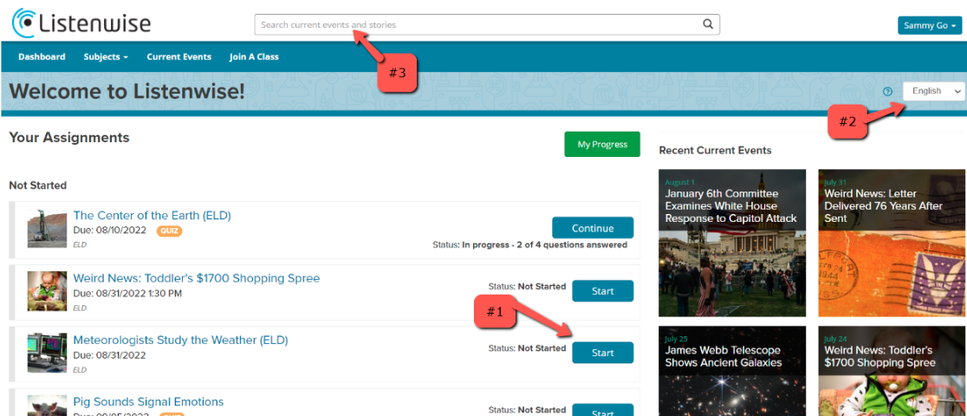Open Current Events page
The height and width of the screenshot is (416, 967).
tap(178, 57)
